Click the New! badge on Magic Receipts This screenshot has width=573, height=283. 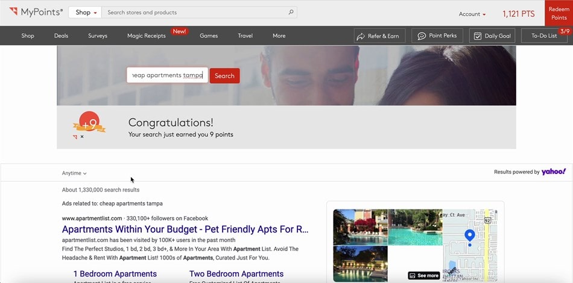pos(179,31)
